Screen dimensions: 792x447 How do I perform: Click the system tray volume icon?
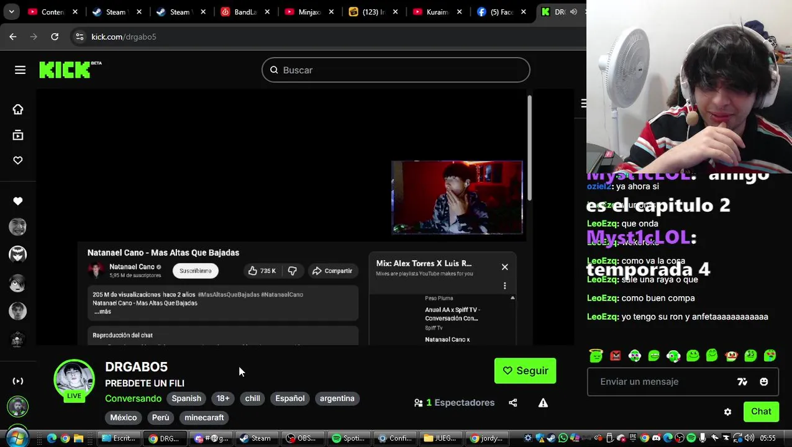(x=751, y=438)
